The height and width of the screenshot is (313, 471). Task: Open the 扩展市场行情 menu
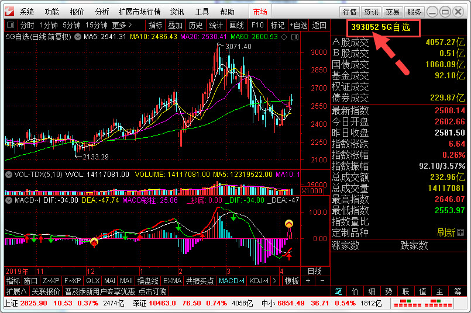[x=140, y=12]
